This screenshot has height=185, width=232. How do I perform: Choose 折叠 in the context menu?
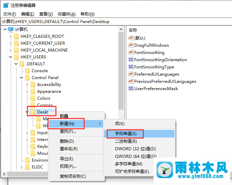coord(76,116)
